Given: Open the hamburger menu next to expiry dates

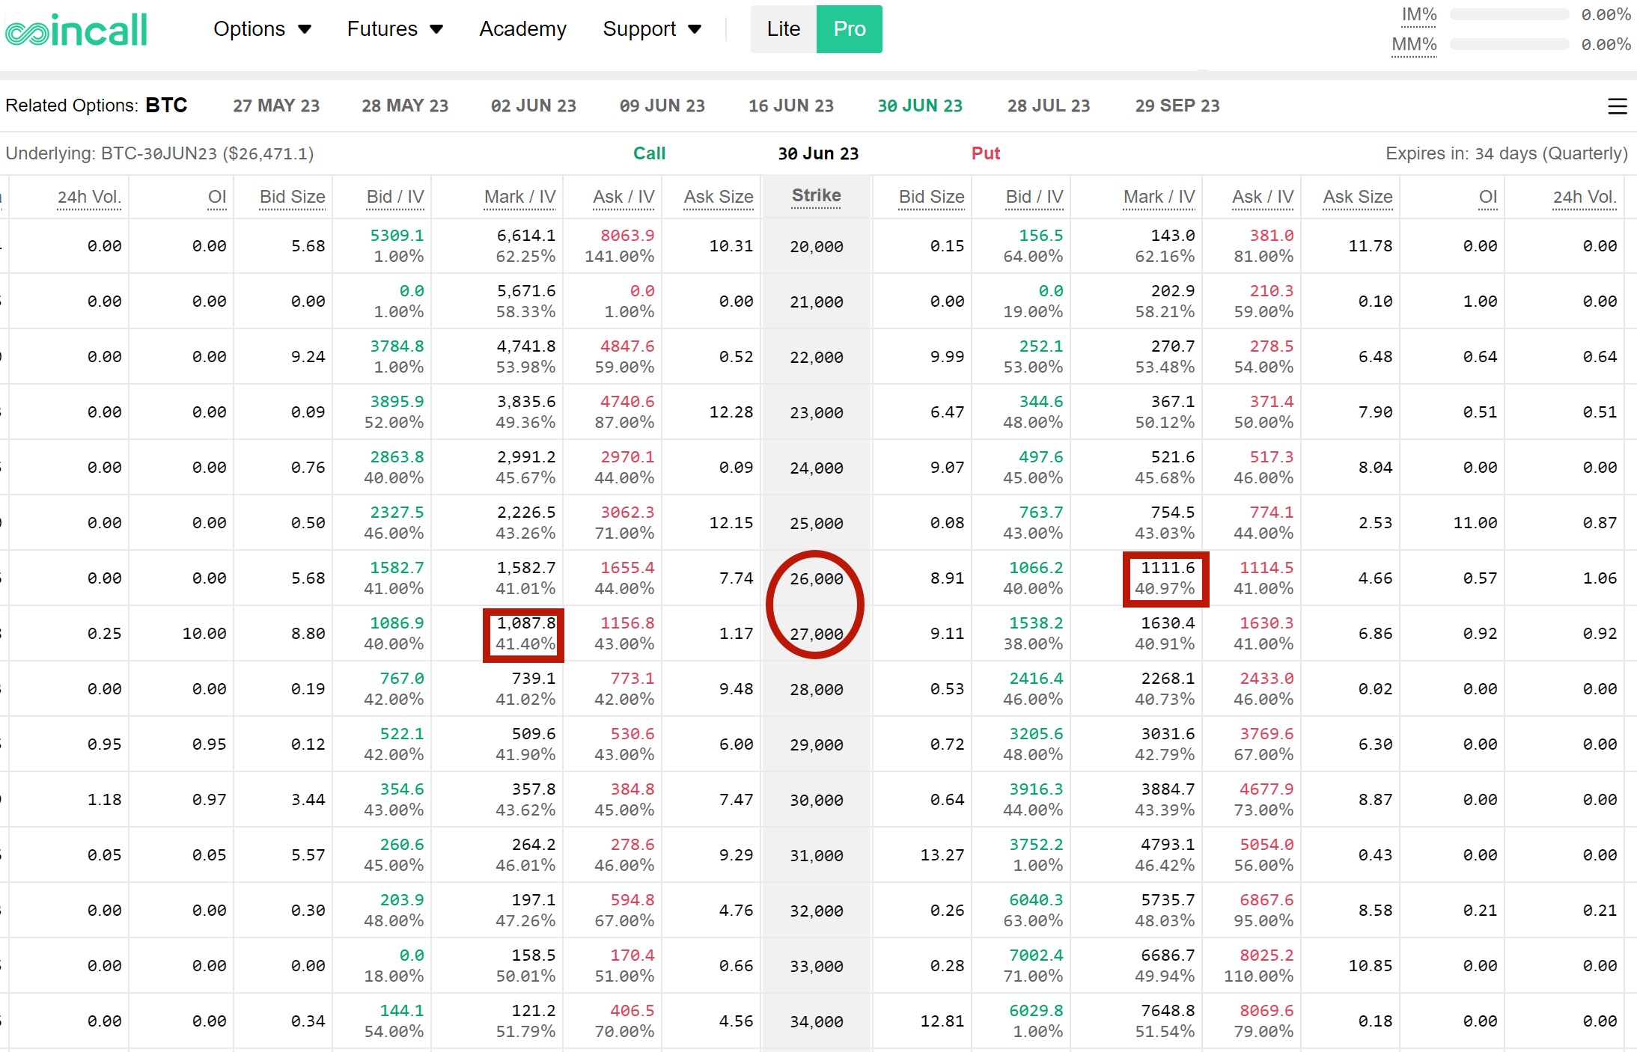Looking at the screenshot, I should 1617,106.
